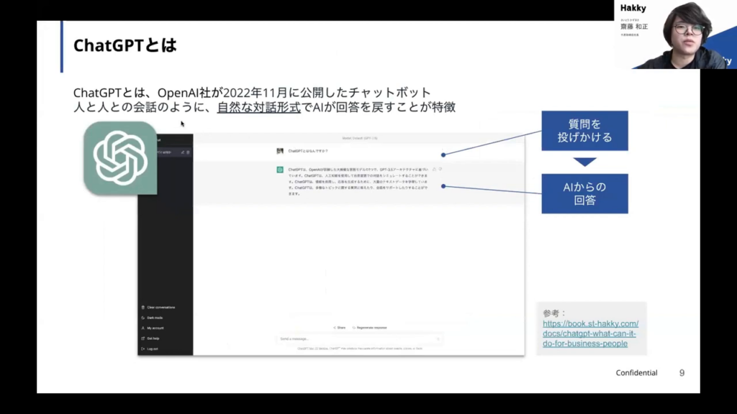Click the Share button above the message box

pyautogui.click(x=338, y=328)
